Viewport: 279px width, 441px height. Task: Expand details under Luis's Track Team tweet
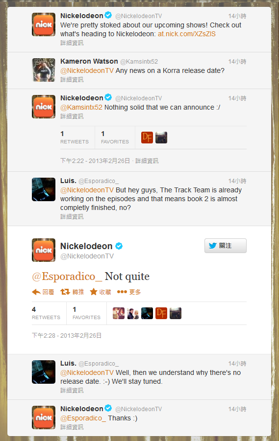click(x=72, y=216)
